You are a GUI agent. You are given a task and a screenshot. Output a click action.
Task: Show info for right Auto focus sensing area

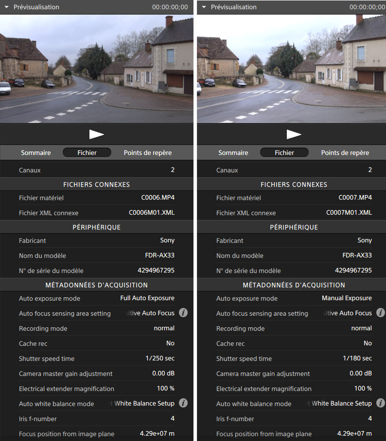tap(381, 313)
